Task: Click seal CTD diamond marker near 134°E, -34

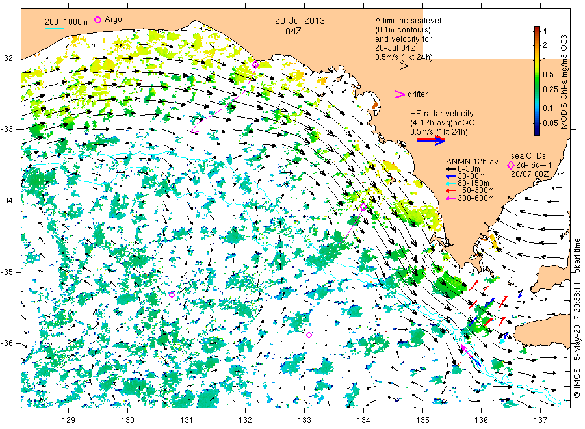Action: click(363, 207)
